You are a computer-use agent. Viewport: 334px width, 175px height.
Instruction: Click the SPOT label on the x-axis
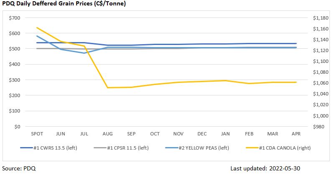37,134
